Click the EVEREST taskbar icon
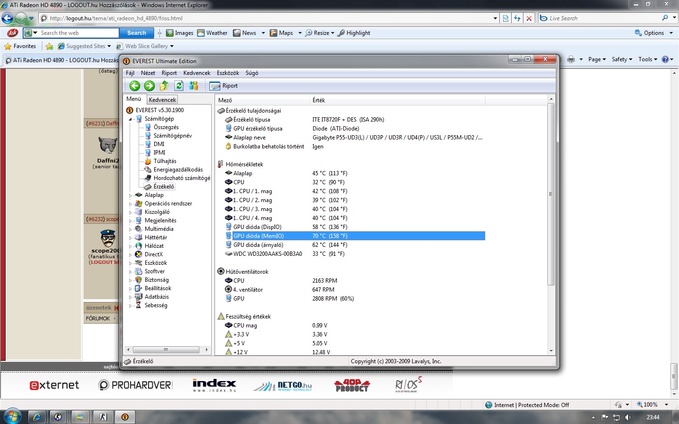 click(x=125, y=417)
